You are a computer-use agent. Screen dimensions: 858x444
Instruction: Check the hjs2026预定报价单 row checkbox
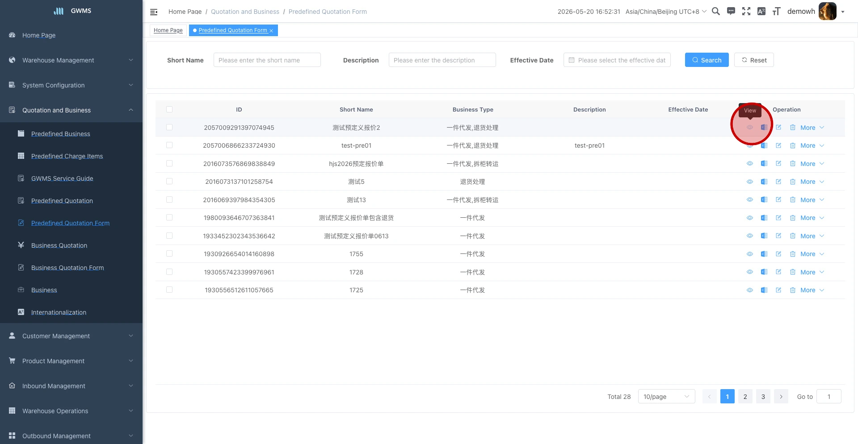pyautogui.click(x=169, y=163)
